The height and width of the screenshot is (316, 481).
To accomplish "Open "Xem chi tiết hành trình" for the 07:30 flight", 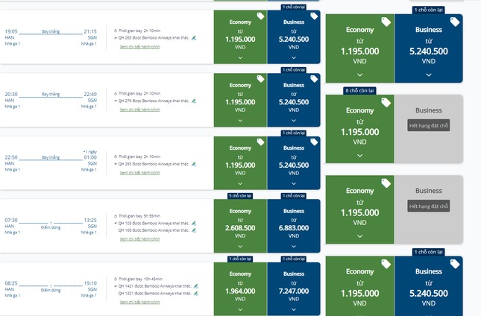I will click(x=139, y=239).
